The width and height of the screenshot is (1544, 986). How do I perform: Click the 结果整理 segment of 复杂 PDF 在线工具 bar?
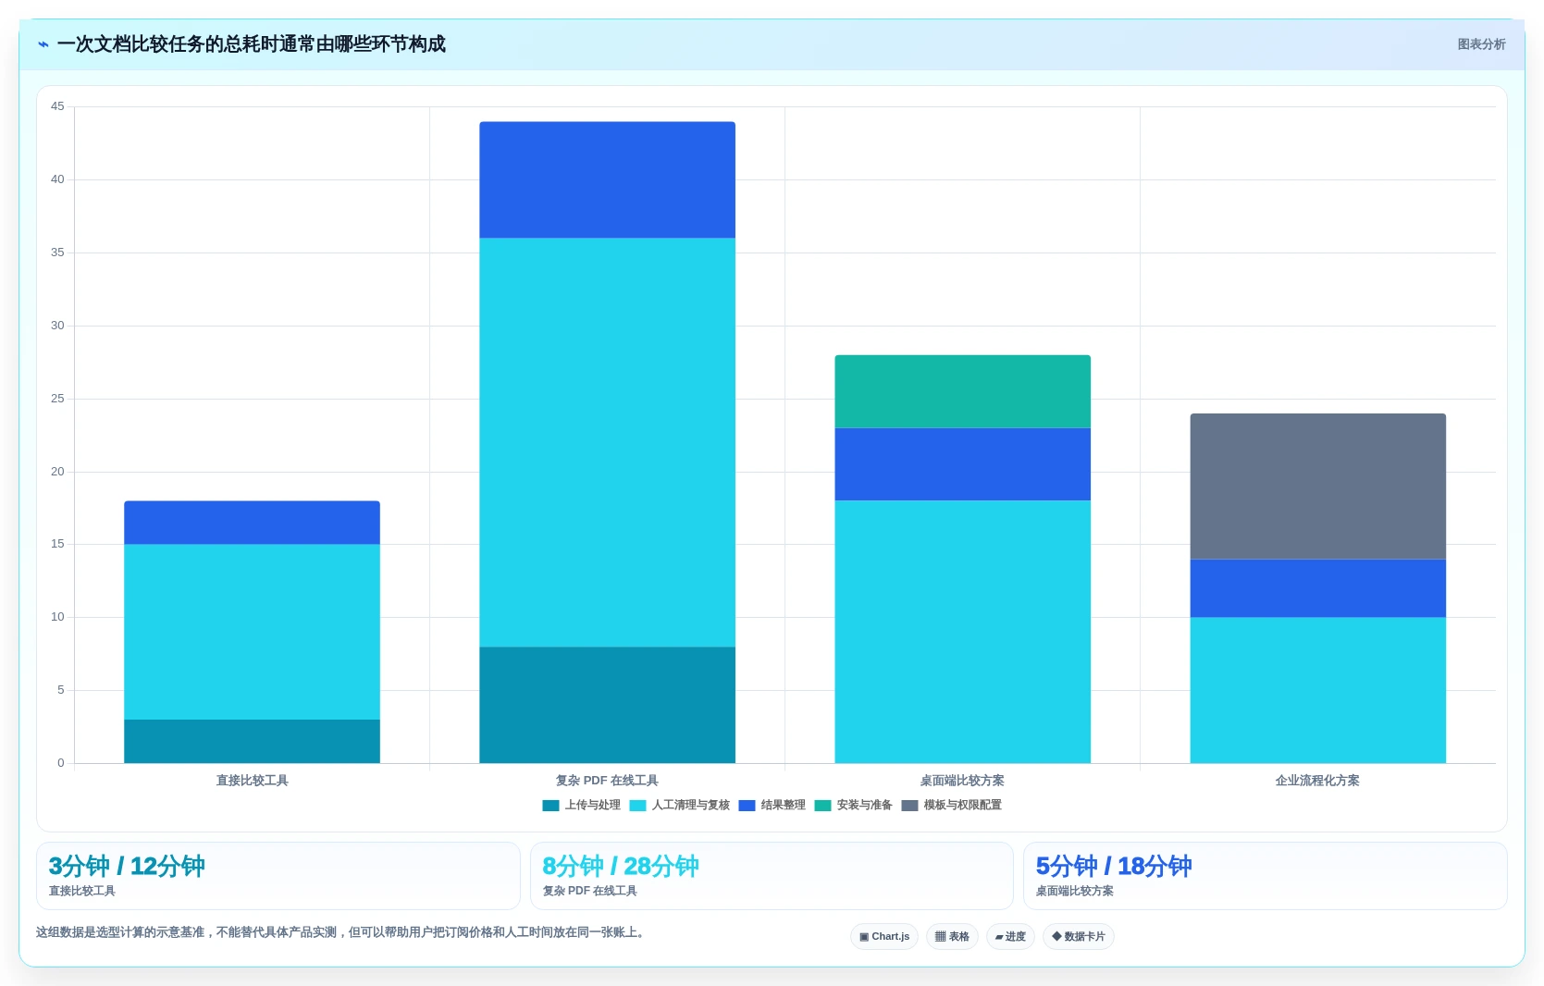(607, 179)
